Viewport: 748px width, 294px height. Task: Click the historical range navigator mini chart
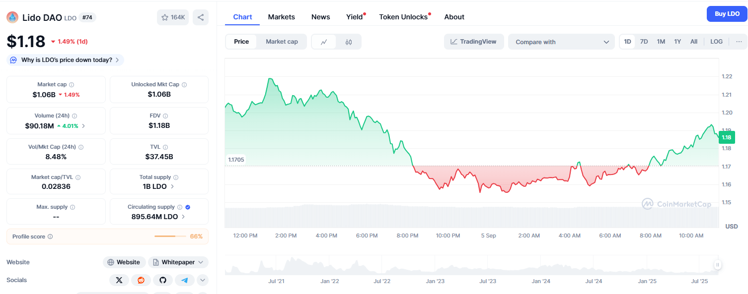coord(472,265)
